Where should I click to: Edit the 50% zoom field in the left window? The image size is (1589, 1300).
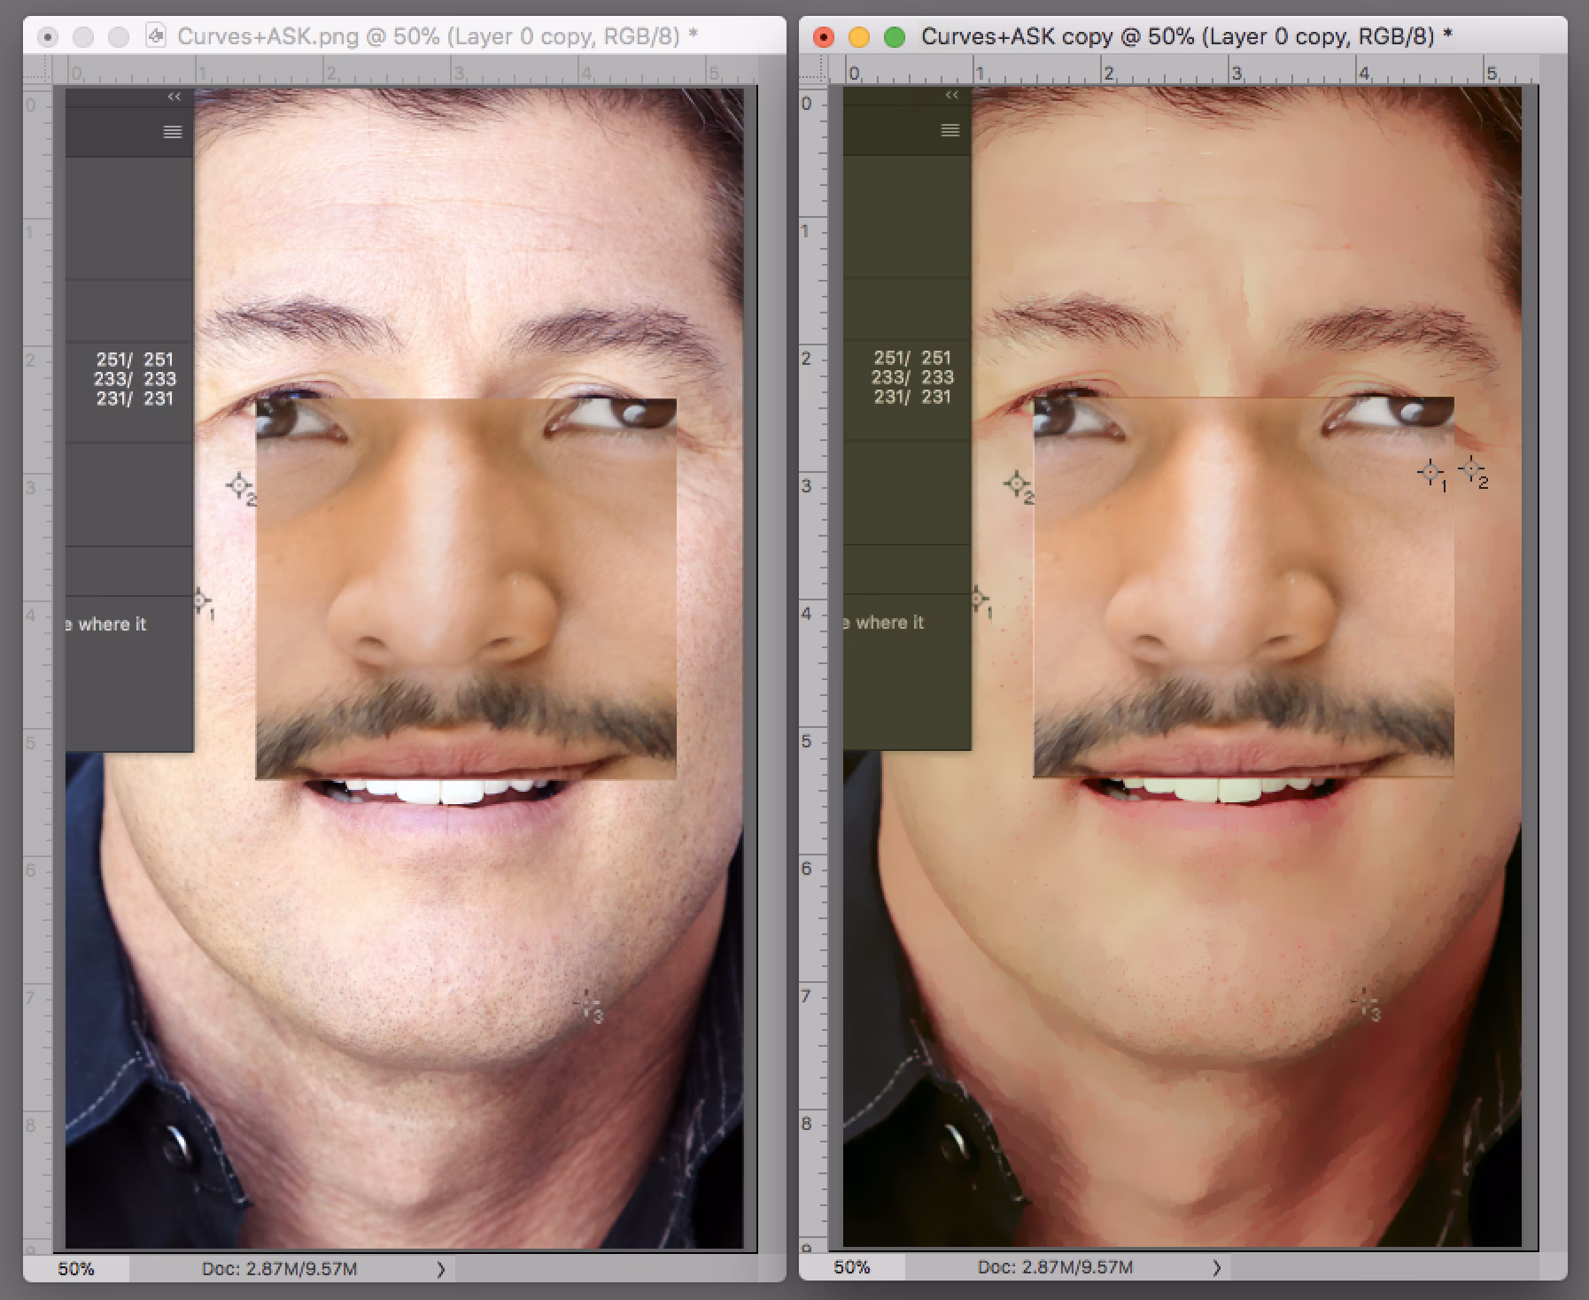(78, 1269)
